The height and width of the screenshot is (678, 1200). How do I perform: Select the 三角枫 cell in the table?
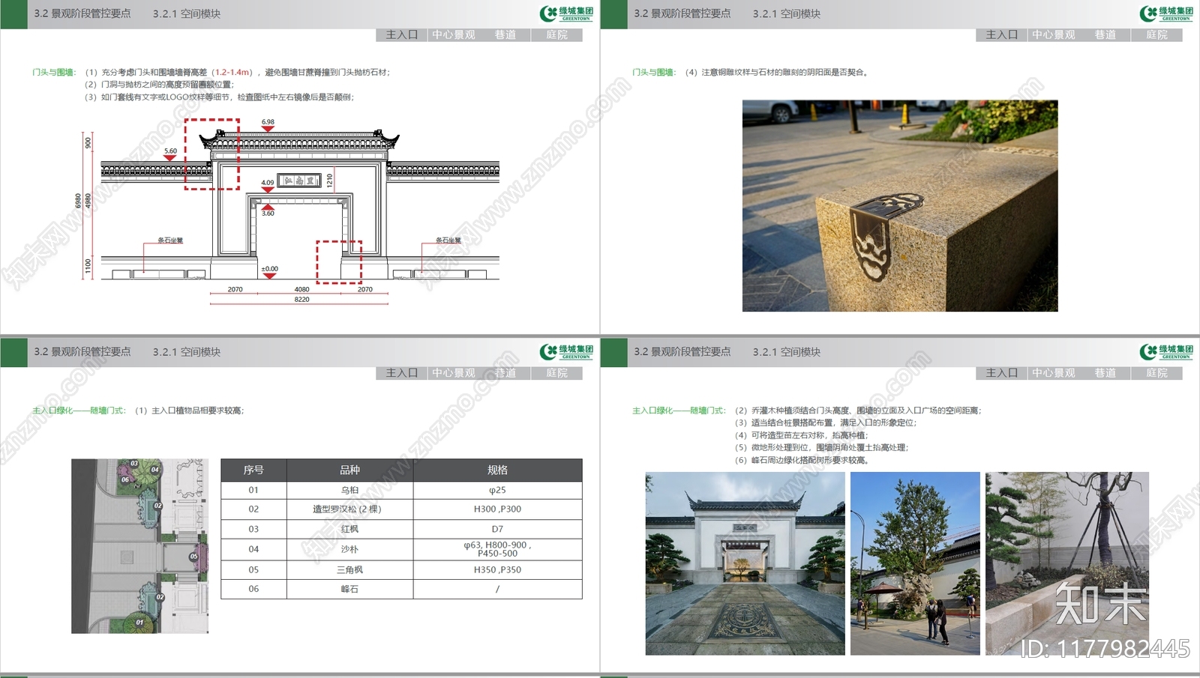click(349, 570)
